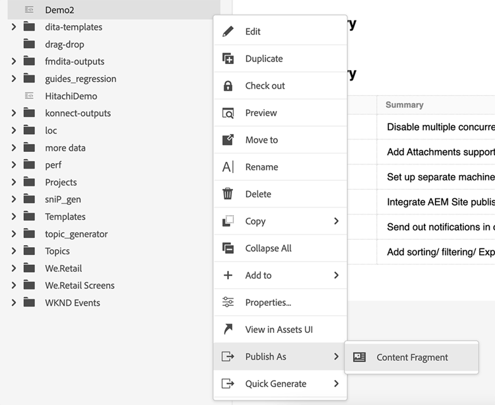Expand the dita-templates folder
495x405 pixels.
(13, 27)
